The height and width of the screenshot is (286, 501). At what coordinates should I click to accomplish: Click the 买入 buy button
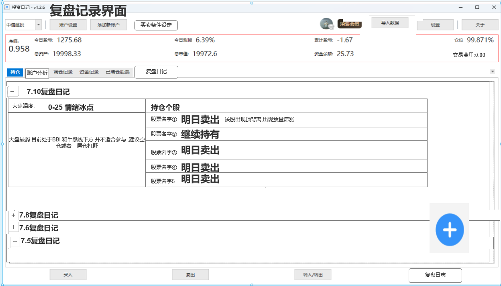[68, 274]
